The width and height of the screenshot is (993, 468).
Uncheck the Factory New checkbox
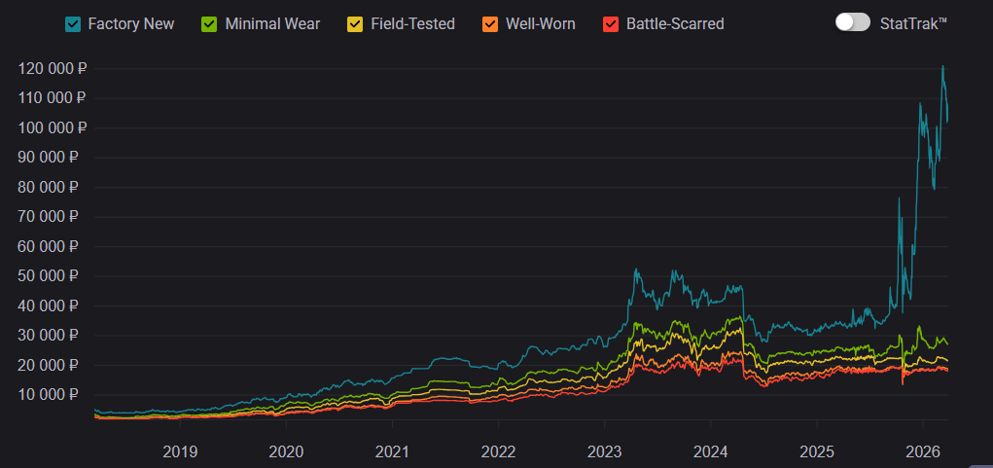[73, 23]
